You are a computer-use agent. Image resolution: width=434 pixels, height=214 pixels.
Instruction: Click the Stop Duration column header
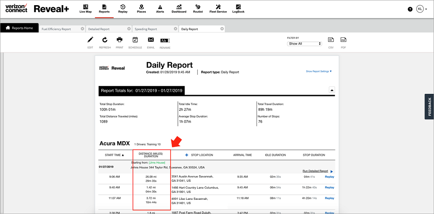(314, 155)
